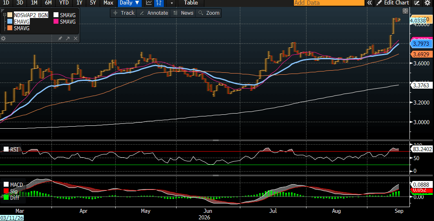
Task: Click the MACD legend swatch
Action: tap(6, 184)
